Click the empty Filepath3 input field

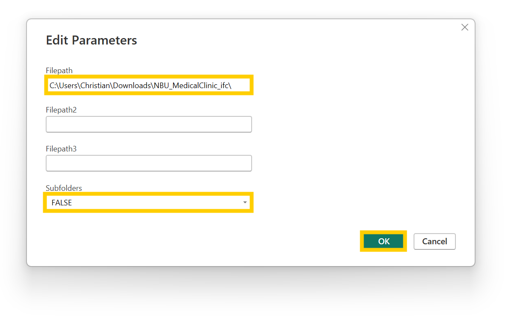tap(149, 163)
